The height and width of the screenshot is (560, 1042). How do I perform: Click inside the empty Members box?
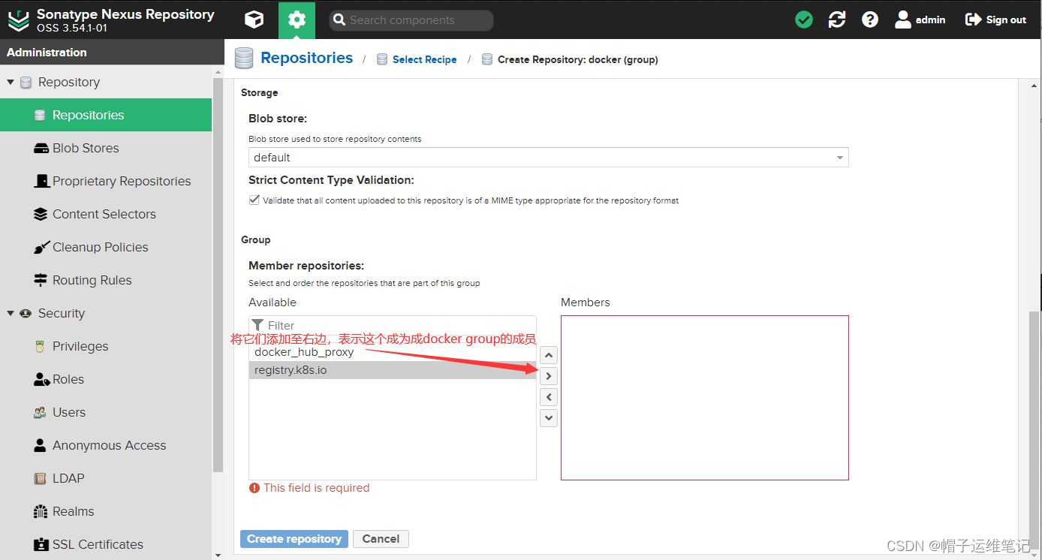[705, 398]
